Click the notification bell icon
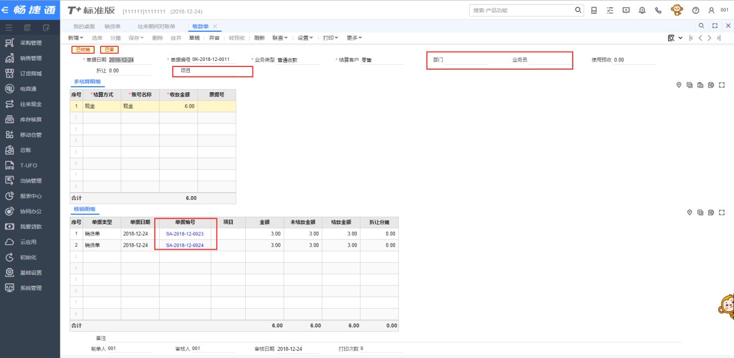734x358 pixels. (642, 10)
